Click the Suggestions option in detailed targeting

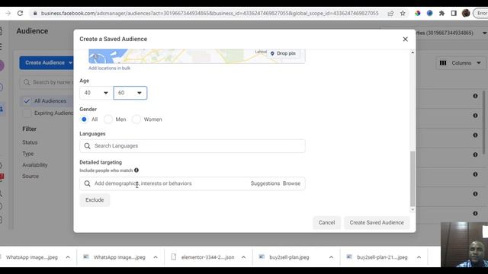click(265, 183)
